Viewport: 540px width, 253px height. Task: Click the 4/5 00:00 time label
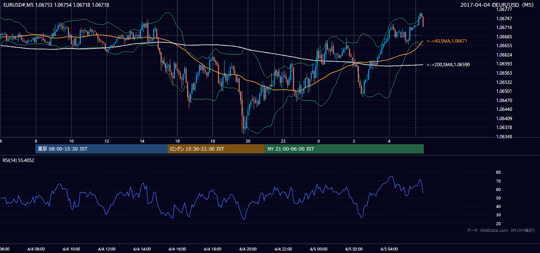(319, 249)
